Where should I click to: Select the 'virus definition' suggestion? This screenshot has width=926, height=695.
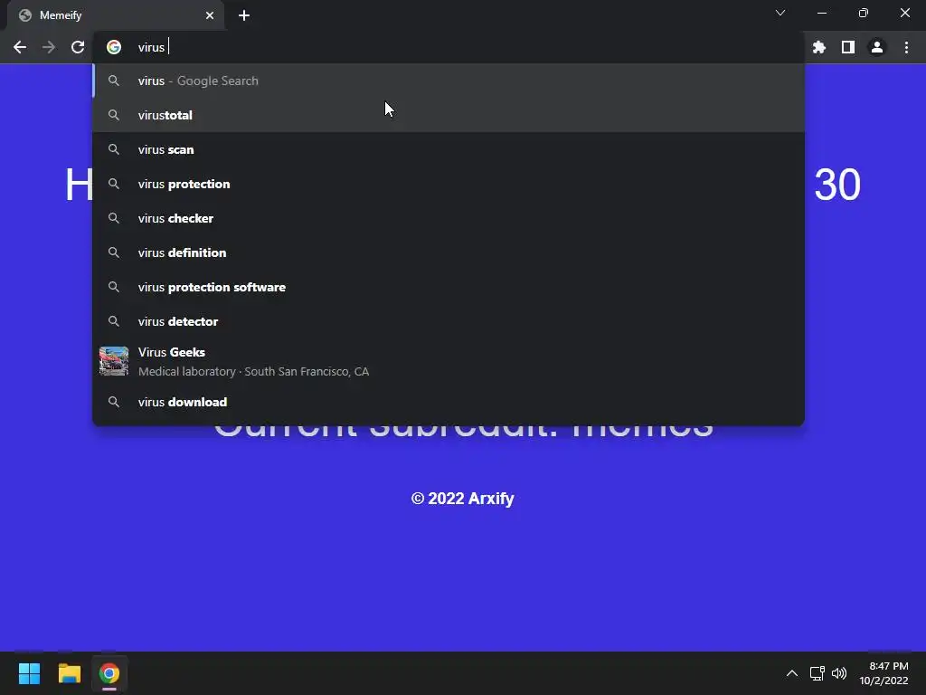pyautogui.click(x=449, y=252)
